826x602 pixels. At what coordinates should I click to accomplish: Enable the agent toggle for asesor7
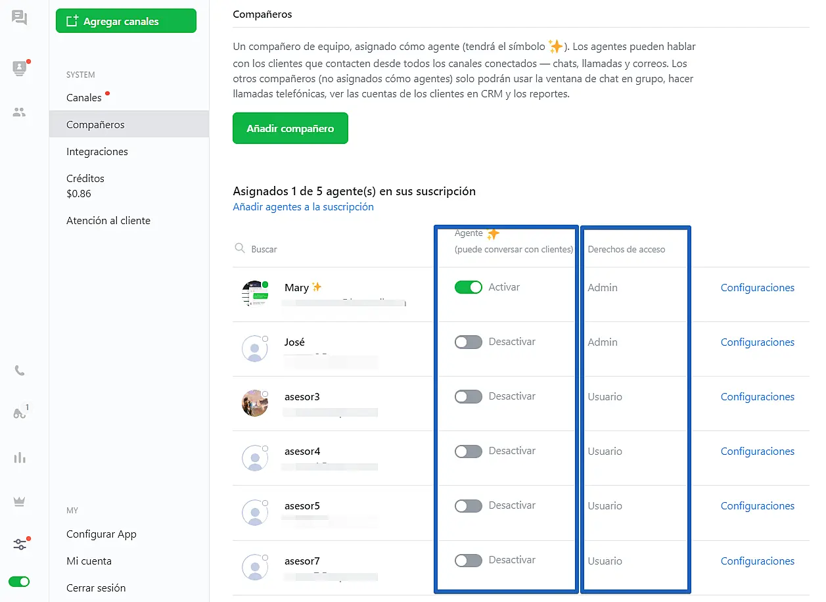pyautogui.click(x=468, y=561)
